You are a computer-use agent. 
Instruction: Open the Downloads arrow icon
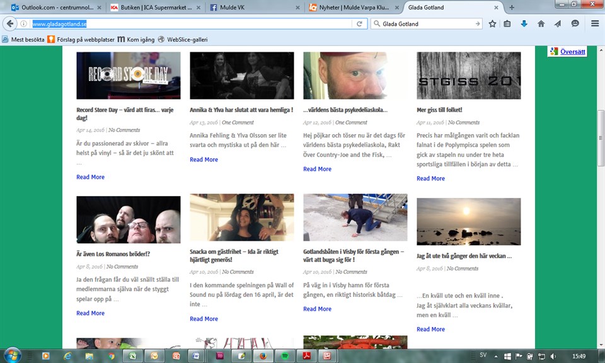[524, 24]
